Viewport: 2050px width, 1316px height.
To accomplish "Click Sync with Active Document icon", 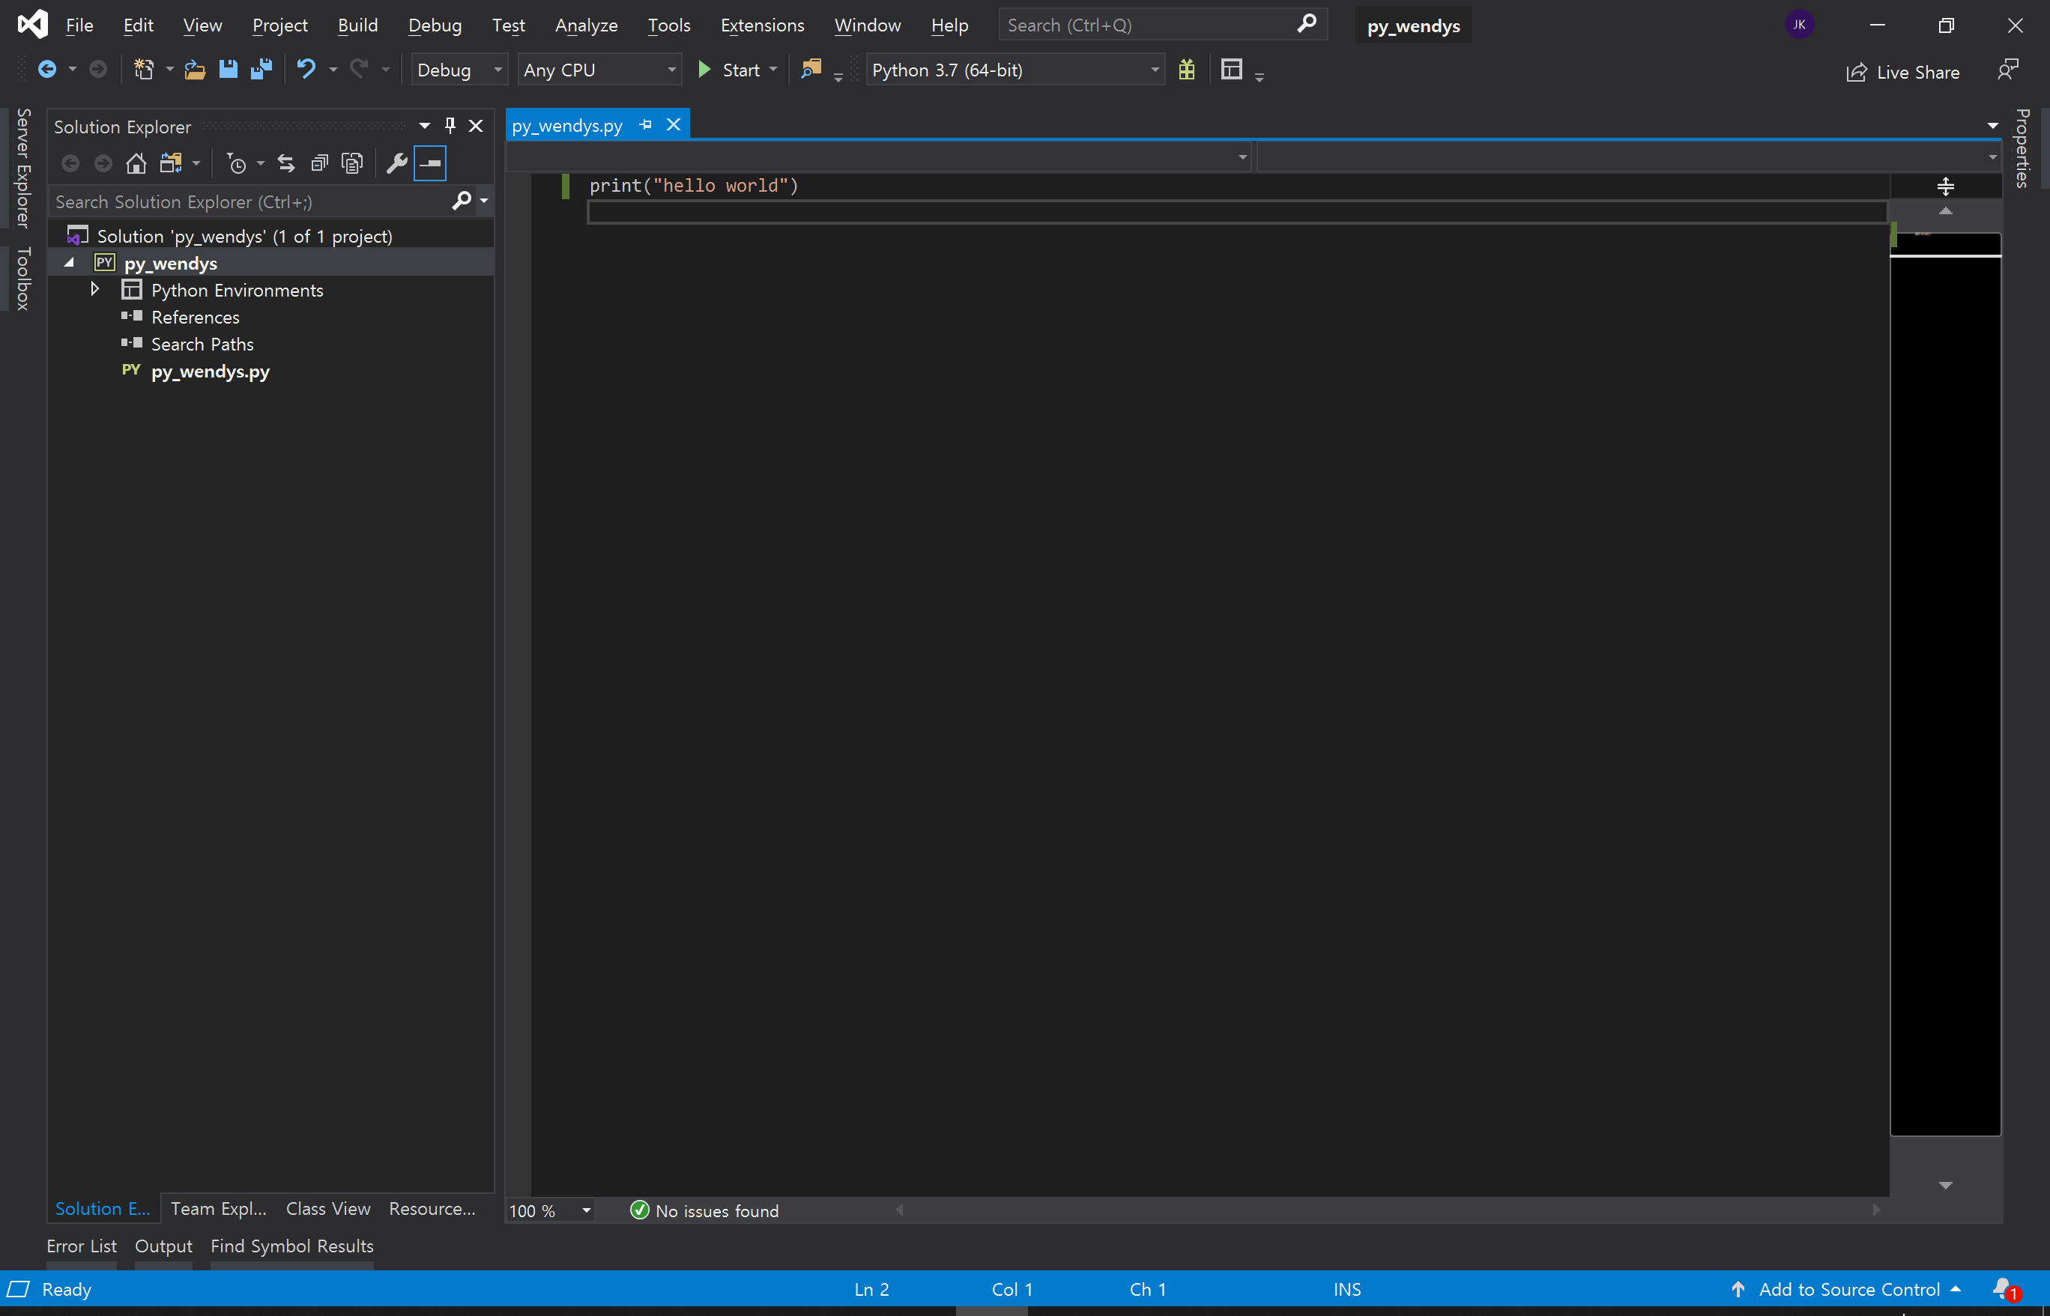I will click(x=285, y=163).
